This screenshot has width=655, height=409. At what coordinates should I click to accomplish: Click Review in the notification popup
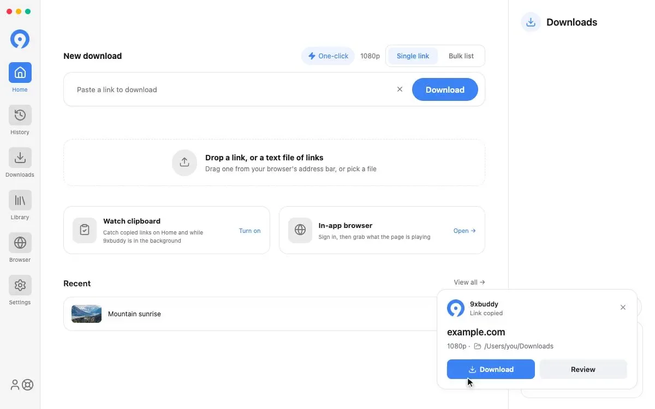point(583,369)
